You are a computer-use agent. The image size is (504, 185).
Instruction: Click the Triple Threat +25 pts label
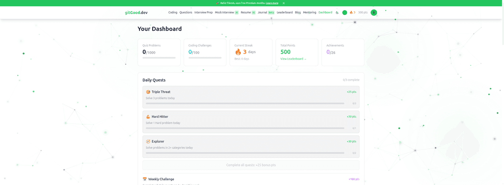tap(351, 92)
